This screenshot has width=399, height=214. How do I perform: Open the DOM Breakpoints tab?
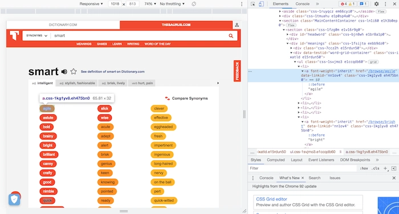tap(355, 160)
